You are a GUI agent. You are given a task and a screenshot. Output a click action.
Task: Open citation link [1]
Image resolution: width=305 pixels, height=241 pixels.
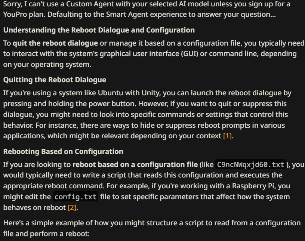(228, 136)
